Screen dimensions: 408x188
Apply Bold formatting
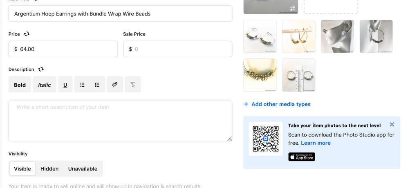20,85
